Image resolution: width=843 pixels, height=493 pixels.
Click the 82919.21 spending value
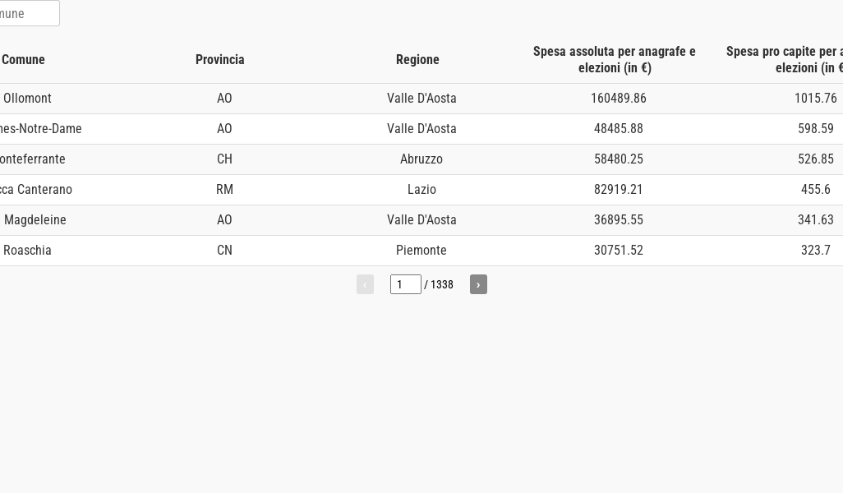click(x=619, y=190)
